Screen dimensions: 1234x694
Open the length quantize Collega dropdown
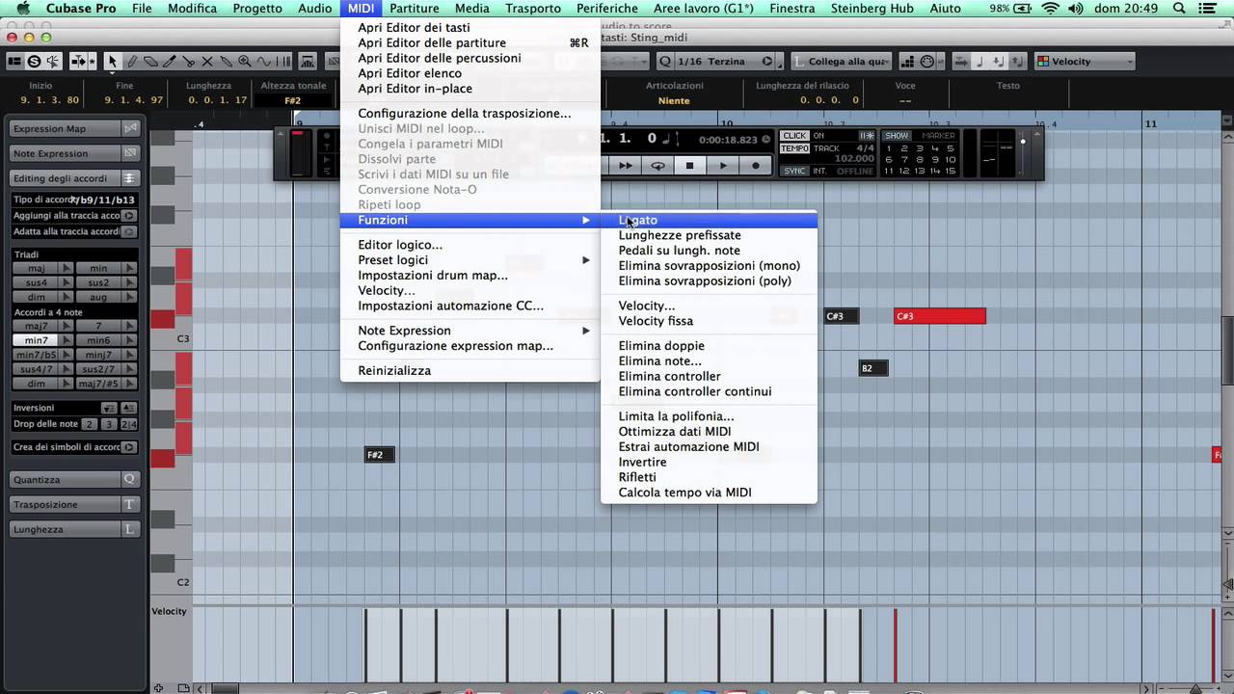coord(841,62)
